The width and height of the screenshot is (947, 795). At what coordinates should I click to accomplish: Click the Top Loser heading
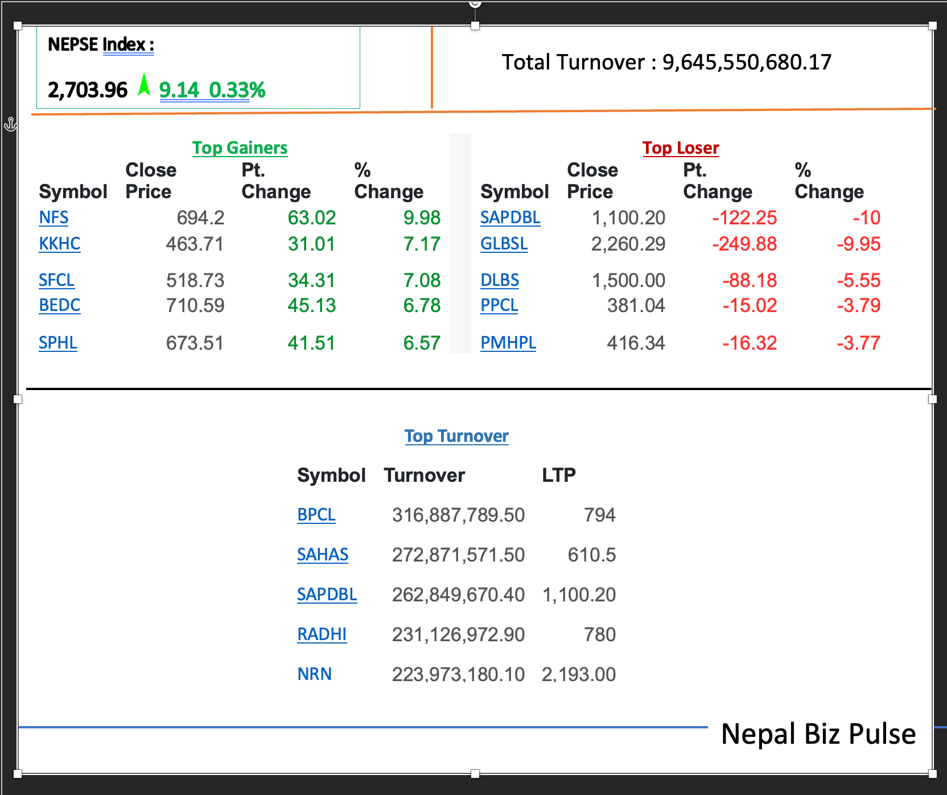[x=680, y=148]
